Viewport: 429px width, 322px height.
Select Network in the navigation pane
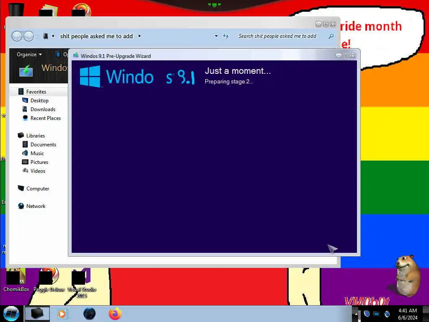(x=36, y=206)
